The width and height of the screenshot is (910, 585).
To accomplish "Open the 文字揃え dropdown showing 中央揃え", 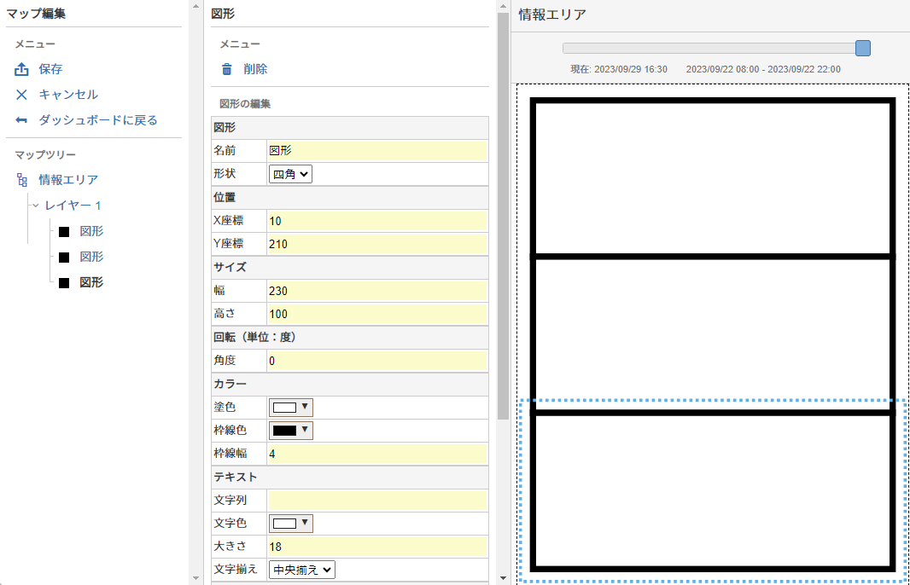I will click(x=302, y=570).
